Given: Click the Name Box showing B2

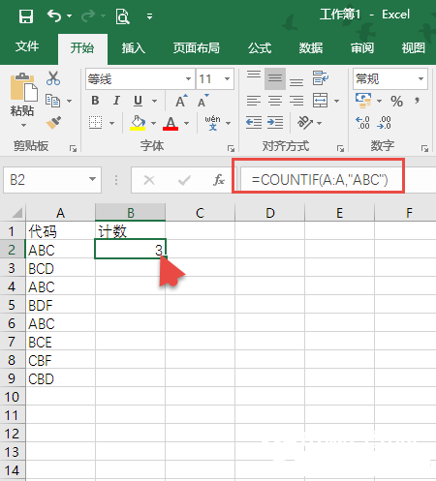Looking at the screenshot, I should tap(52, 180).
